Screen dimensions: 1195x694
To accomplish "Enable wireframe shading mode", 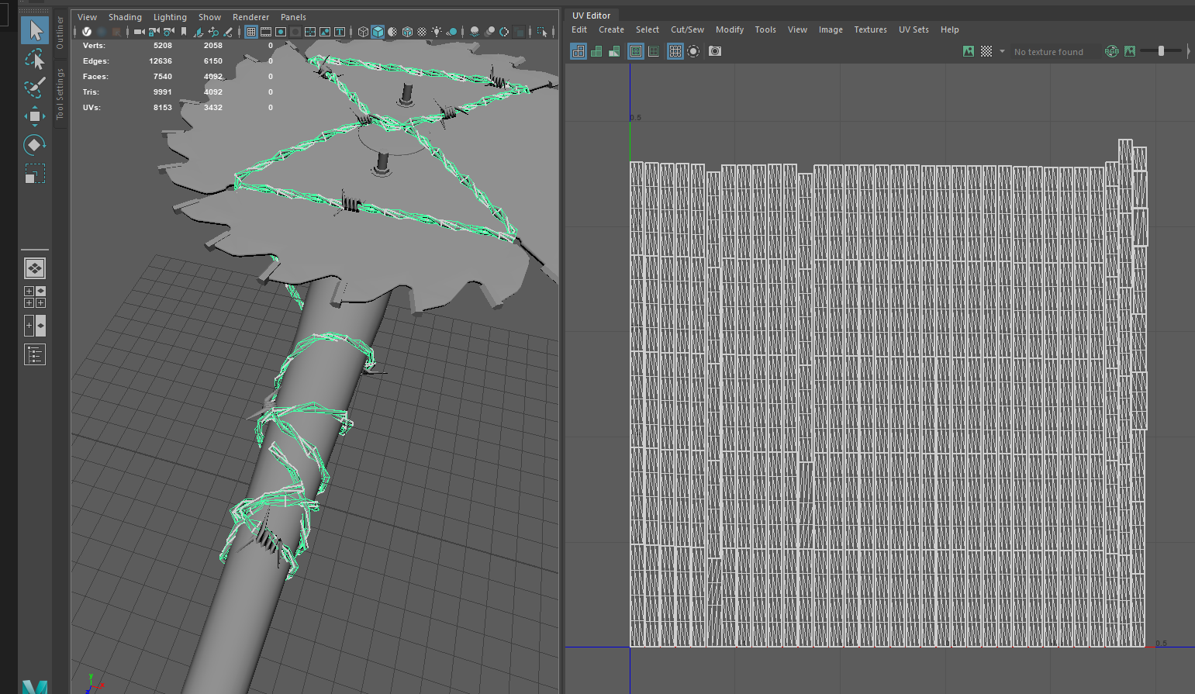I will click(363, 32).
